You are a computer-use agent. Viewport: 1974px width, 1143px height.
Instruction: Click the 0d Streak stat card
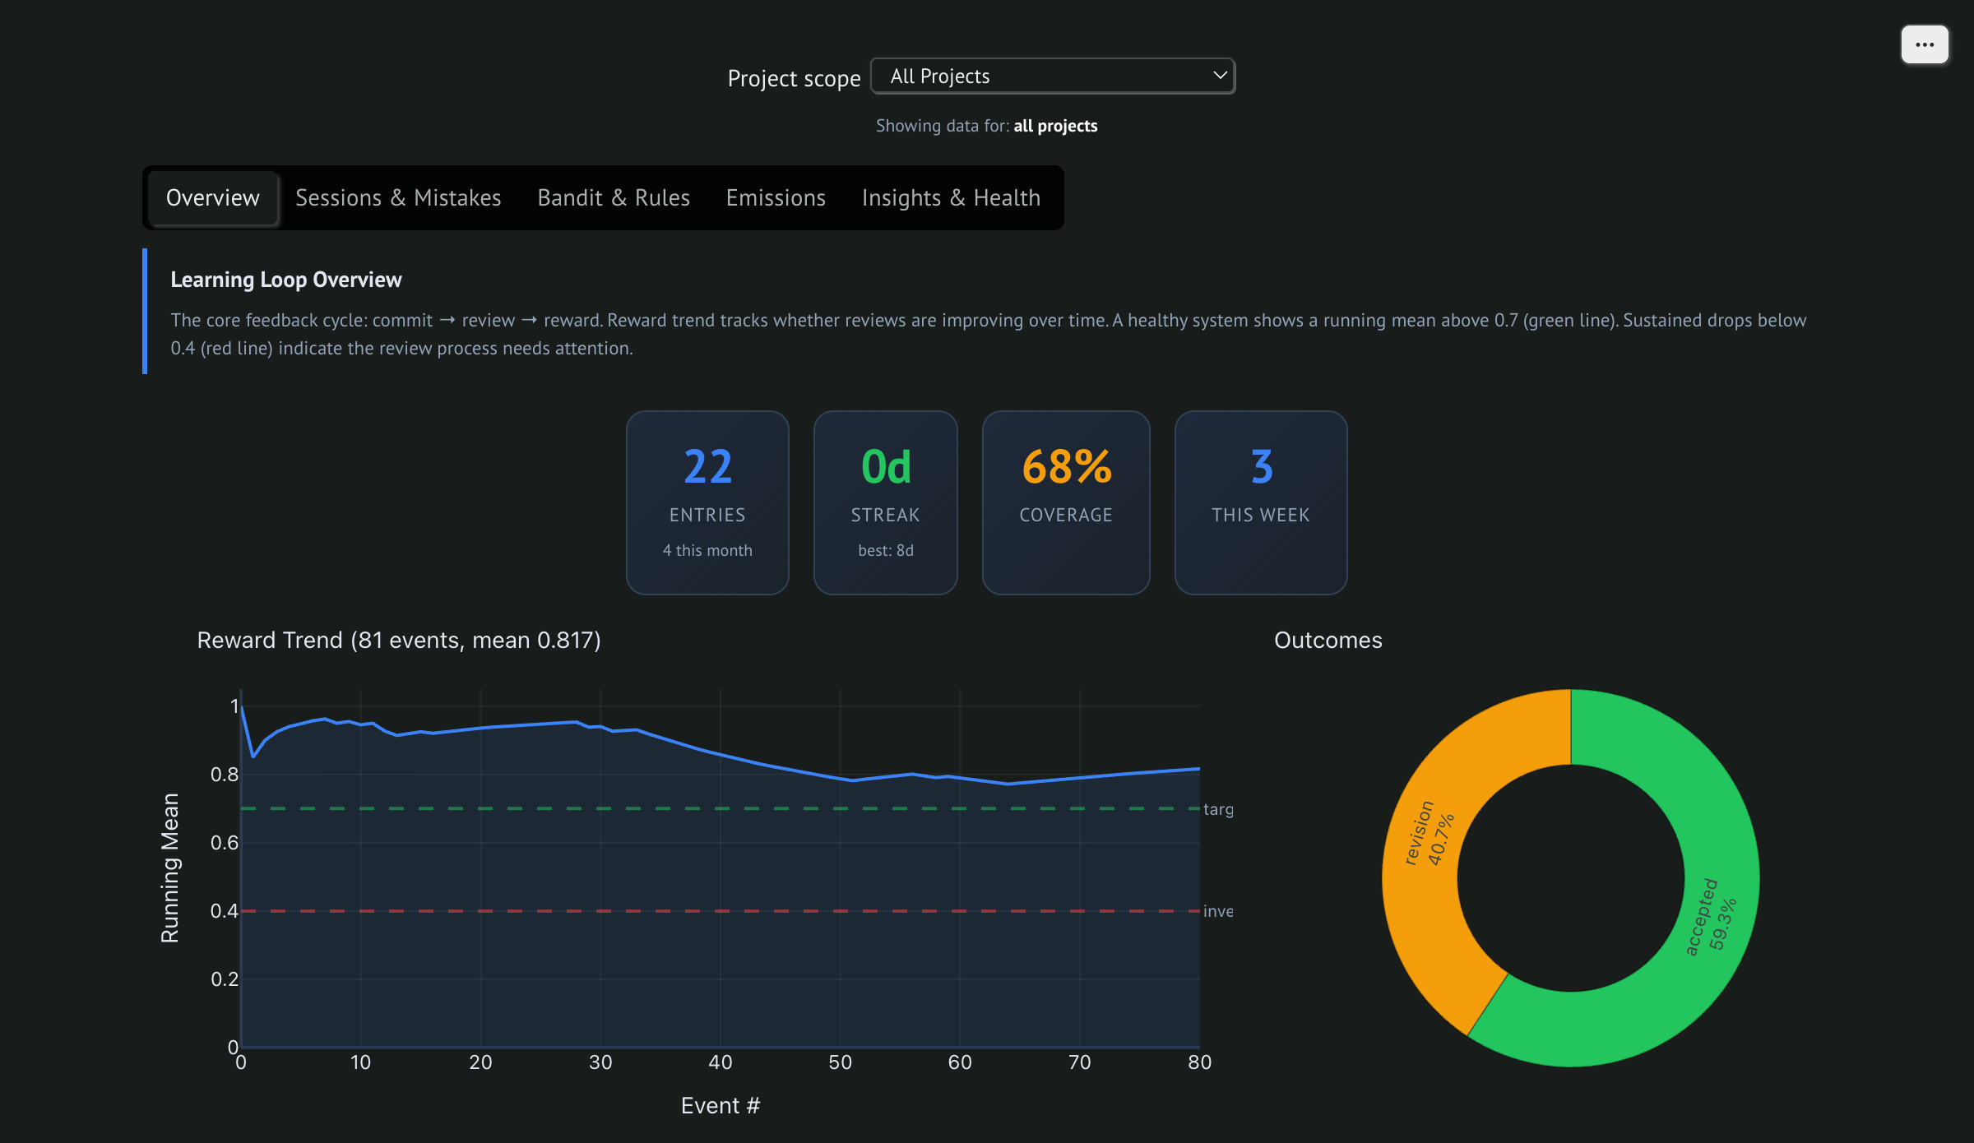click(886, 502)
